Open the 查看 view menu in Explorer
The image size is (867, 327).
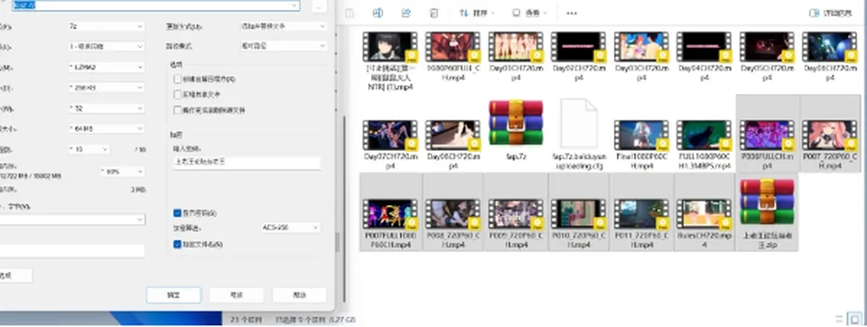point(529,13)
